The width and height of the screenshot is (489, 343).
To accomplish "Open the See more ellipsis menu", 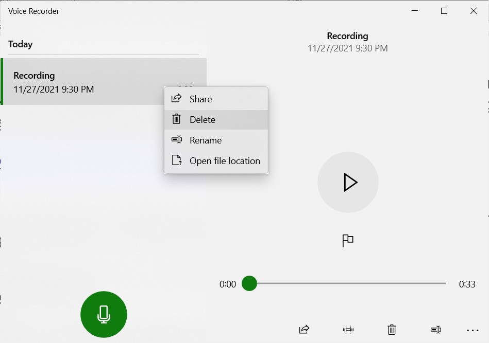I will [473, 330].
